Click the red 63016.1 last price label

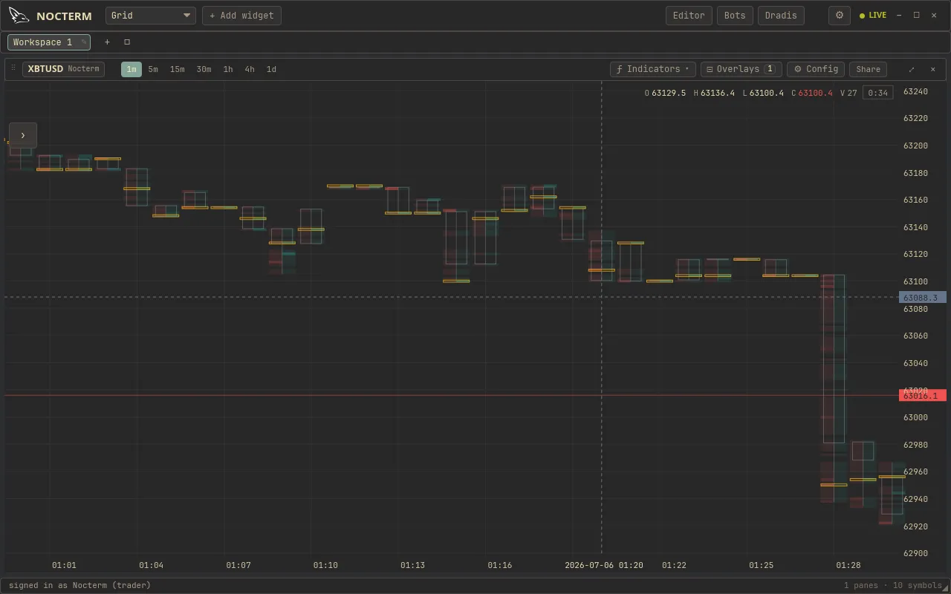(x=923, y=396)
